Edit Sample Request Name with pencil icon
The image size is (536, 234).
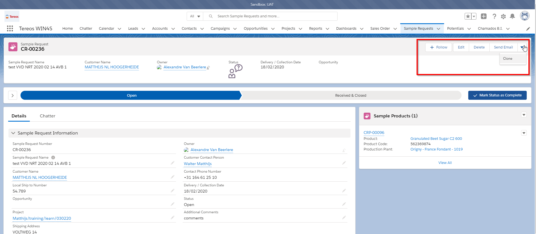tap(173, 163)
